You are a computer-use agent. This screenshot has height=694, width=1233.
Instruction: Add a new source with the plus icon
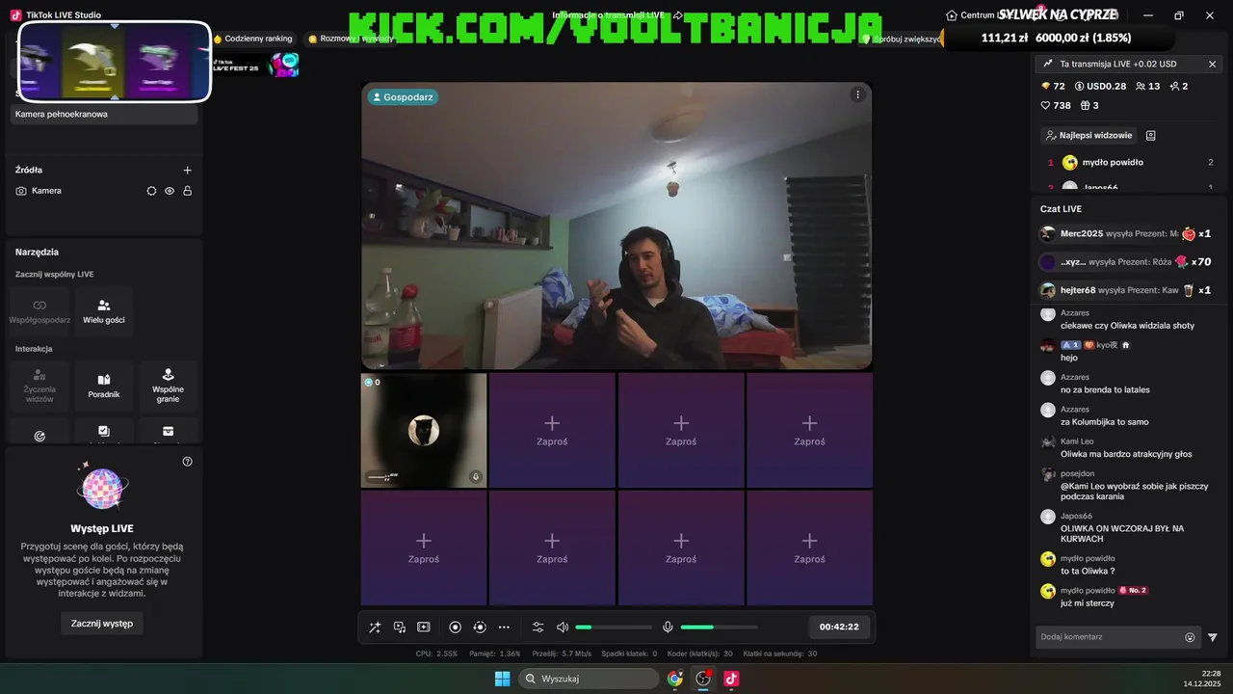click(187, 170)
